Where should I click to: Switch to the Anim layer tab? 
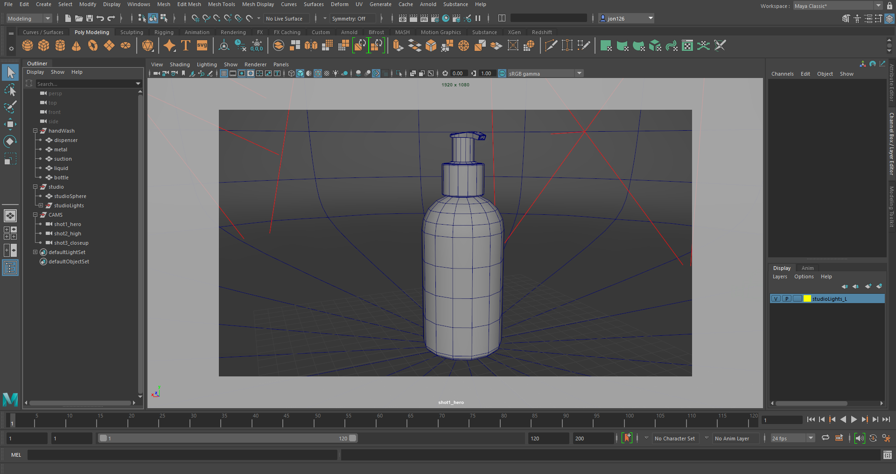point(807,268)
